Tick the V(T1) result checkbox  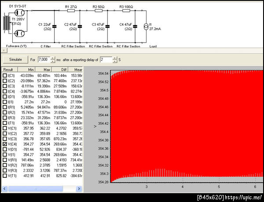pyautogui.click(x=5, y=176)
